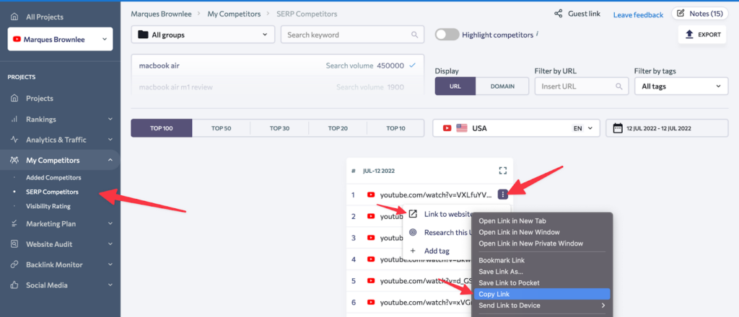Expand the Backlink Monitor section
The width and height of the screenshot is (739, 317).
click(110, 264)
